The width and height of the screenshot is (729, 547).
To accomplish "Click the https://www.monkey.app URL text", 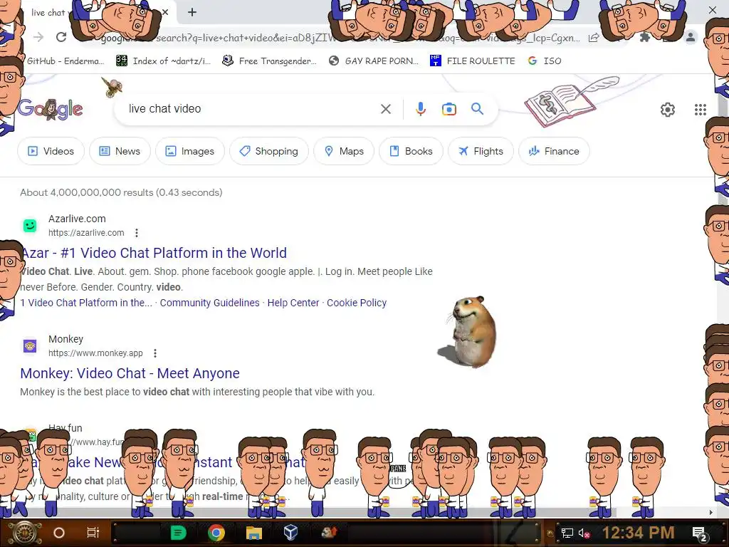I will tap(96, 353).
